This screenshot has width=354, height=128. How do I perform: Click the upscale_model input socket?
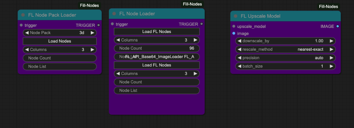pyautogui.click(x=234, y=26)
